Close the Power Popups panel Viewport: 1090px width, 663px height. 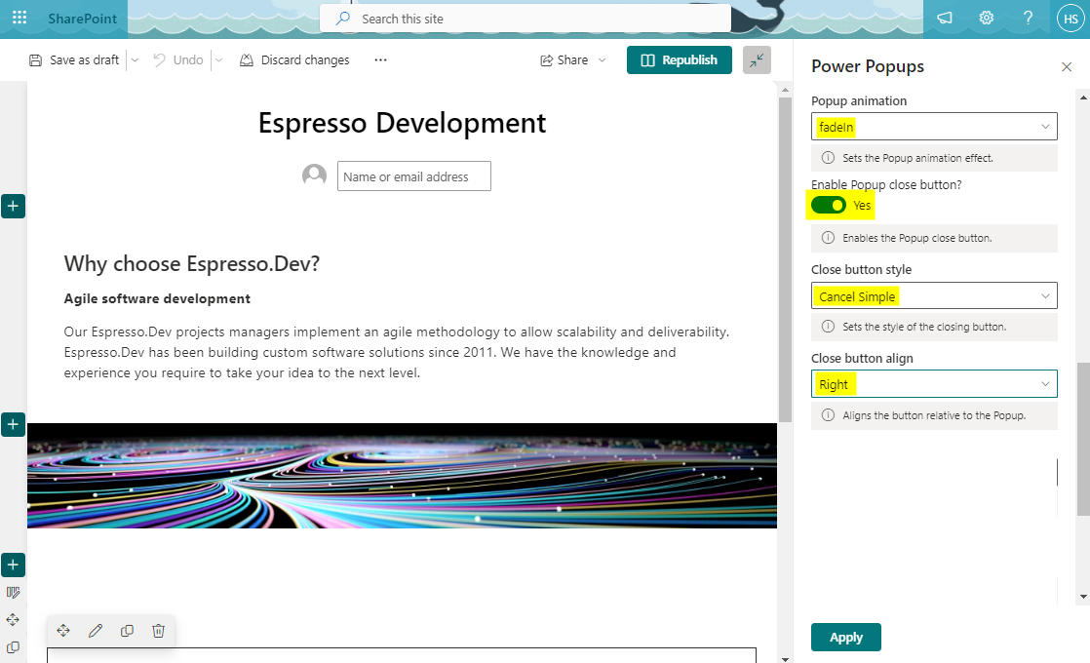pos(1067,66)
